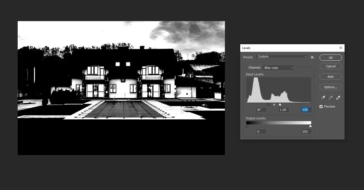Select the black point eyedropper
364x190 pixels.
(323, 98)
